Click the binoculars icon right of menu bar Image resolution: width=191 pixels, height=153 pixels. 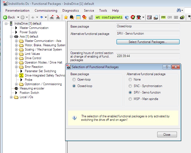179,10
